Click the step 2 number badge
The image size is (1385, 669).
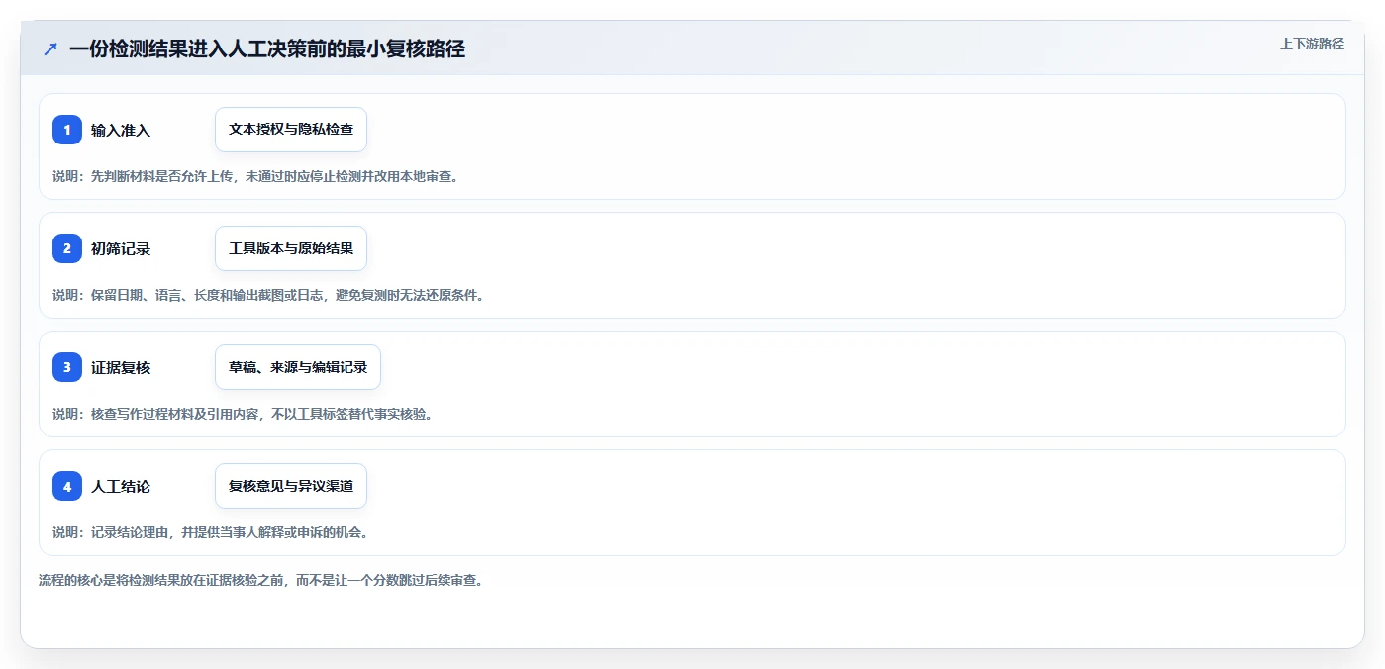[67, 248]
